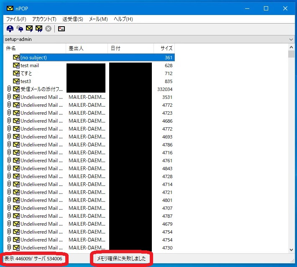Sort by the 日付 column header
The width and height of the screenshot is (297, 267).
(x=131, y=48)
